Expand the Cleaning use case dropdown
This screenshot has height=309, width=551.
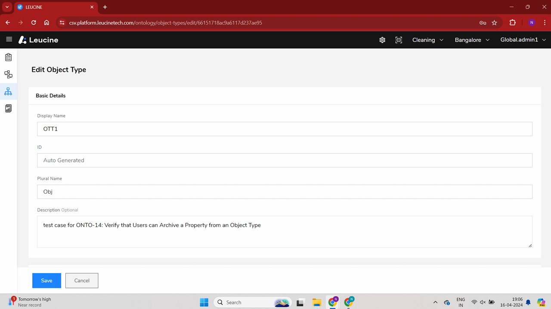coord(427,40)
